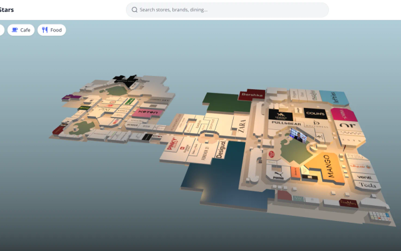This screenshot has width=401, height=251.
Task: Click the search stores input field
Action: (x=227, y=10)
